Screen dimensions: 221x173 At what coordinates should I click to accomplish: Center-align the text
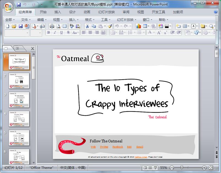[x=90, y=33]
